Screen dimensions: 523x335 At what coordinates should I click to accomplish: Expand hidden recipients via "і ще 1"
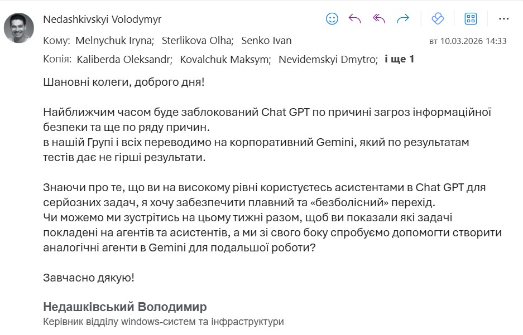[x=400, y=59]
